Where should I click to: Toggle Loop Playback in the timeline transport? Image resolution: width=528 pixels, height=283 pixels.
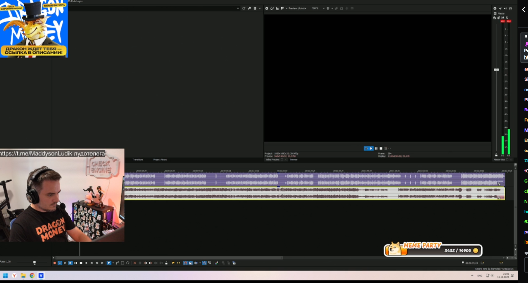click(60, 263)
